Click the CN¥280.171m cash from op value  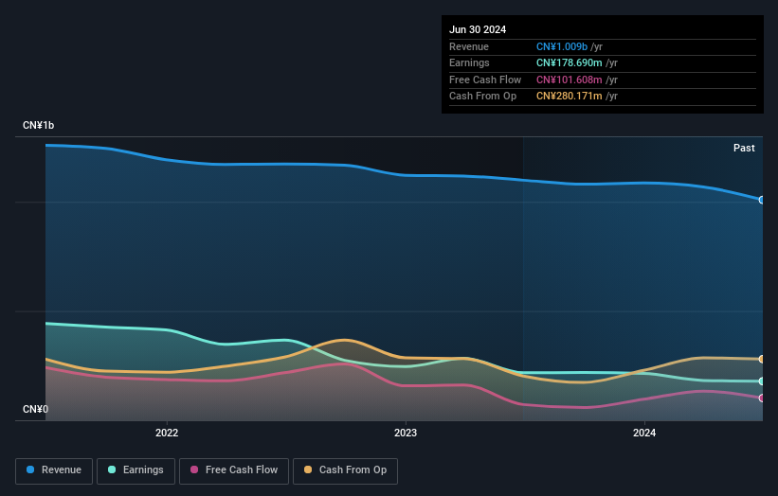[570, 97]
